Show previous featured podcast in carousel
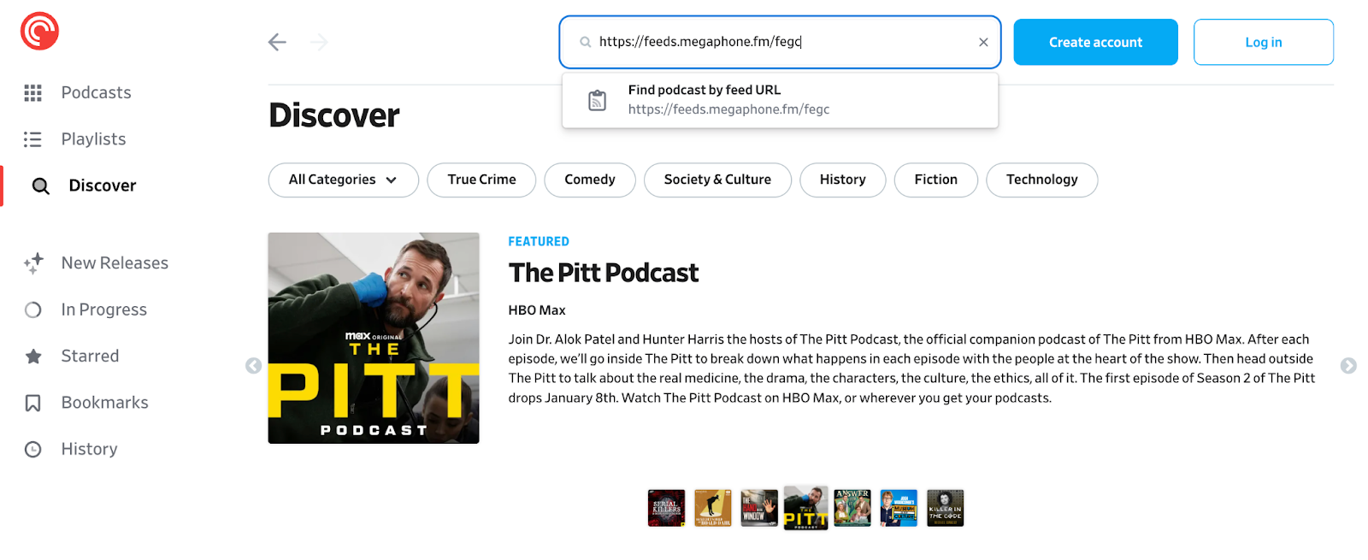Screen dimensions: 1368x560 click(253, 366)
